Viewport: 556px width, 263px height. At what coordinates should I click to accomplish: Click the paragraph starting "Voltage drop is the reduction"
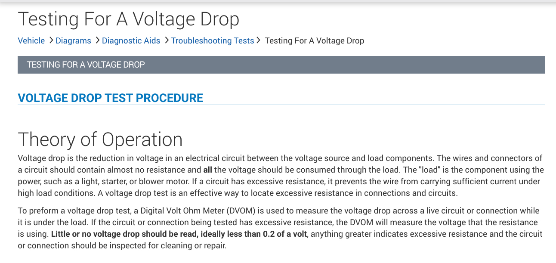[x=280, y=176]
